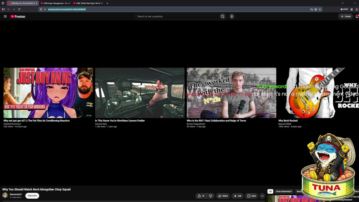Bookmark this page with the star icon

(x=320, y=9)
